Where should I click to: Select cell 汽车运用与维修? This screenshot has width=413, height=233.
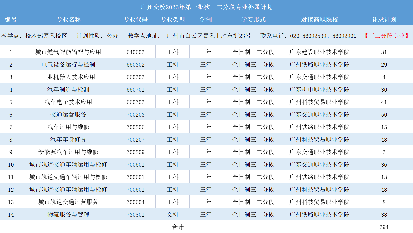tap(68, 127)
